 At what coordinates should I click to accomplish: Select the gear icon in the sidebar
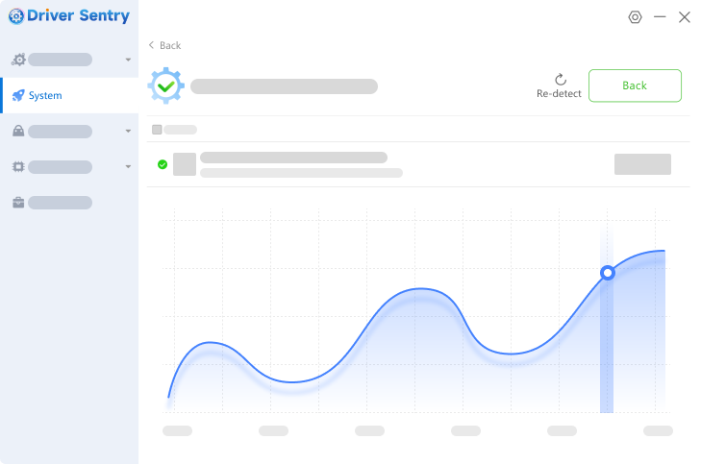click(x=18, y=60)
